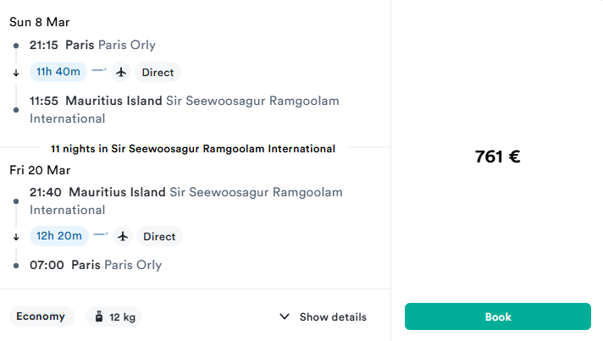Select the 11h 40m duration badge

[x=58, y=72]
